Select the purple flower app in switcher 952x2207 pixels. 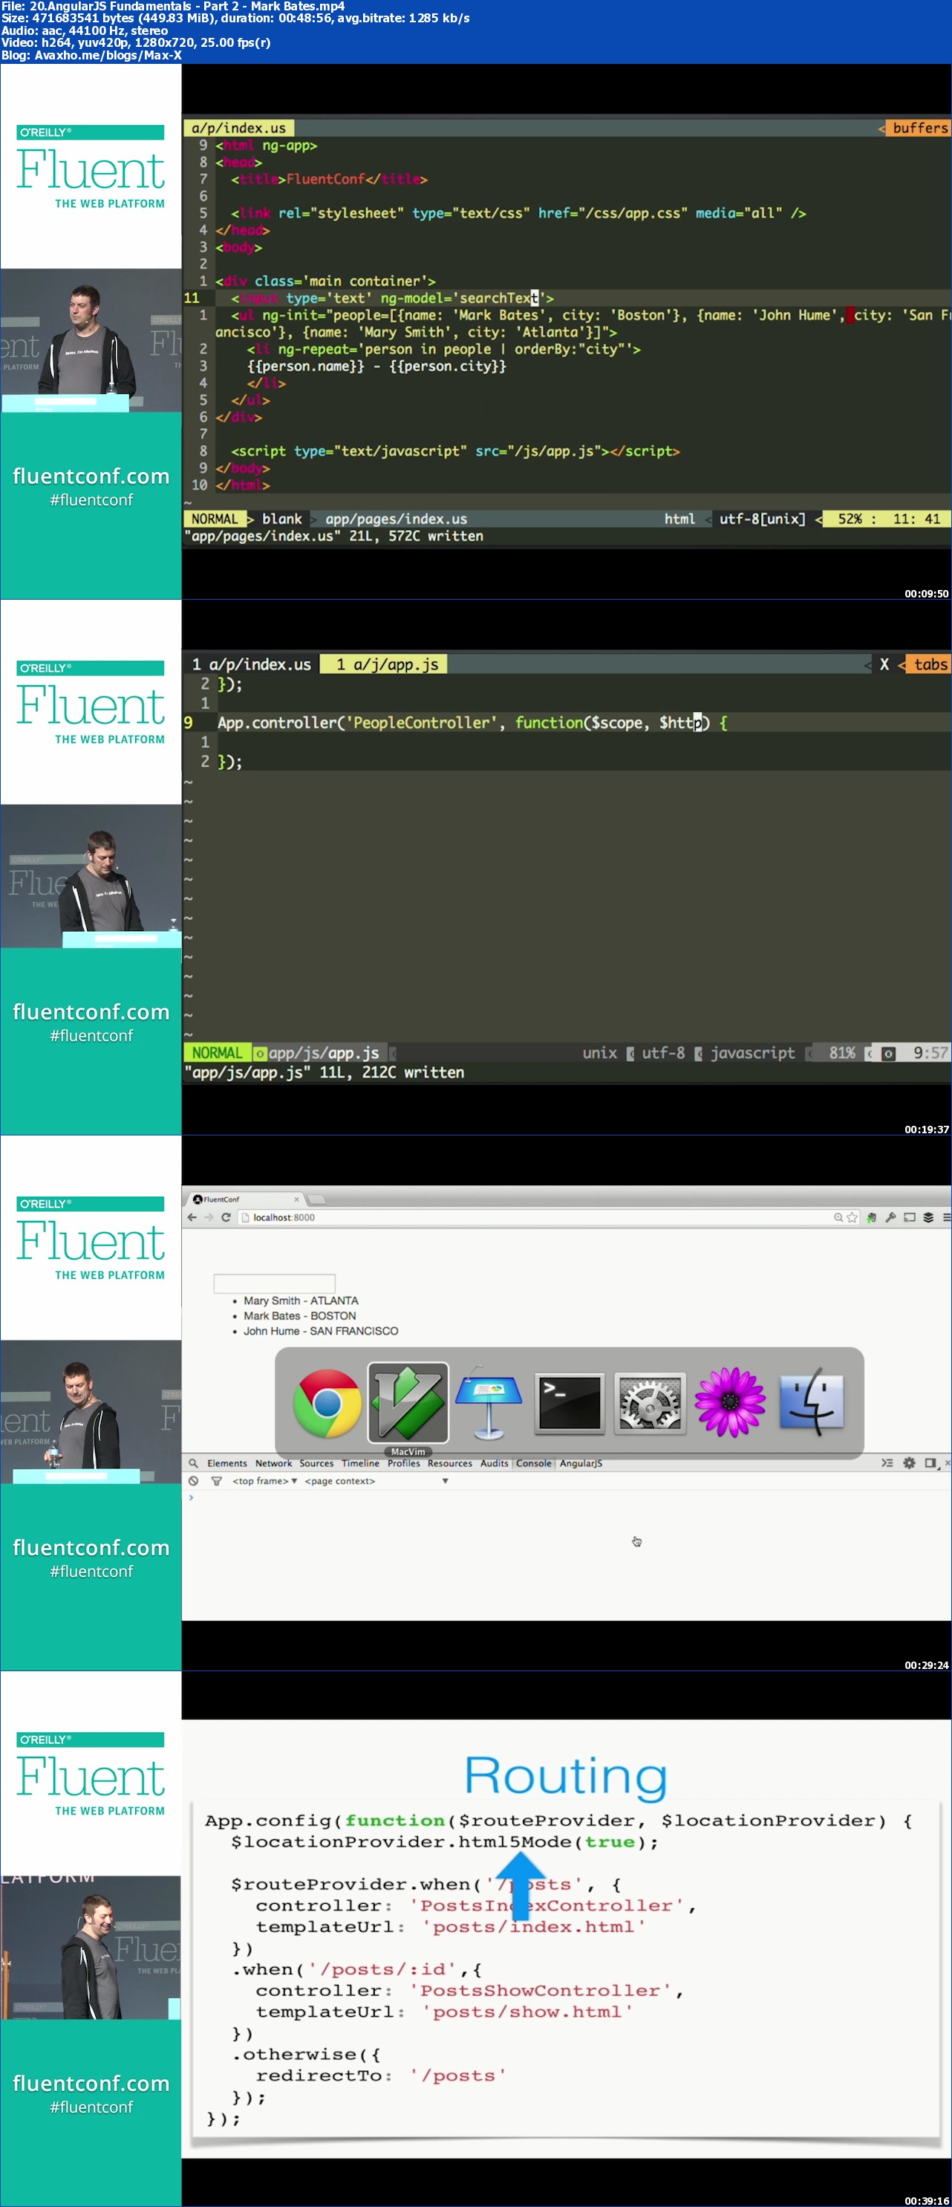coord(730,1402)
